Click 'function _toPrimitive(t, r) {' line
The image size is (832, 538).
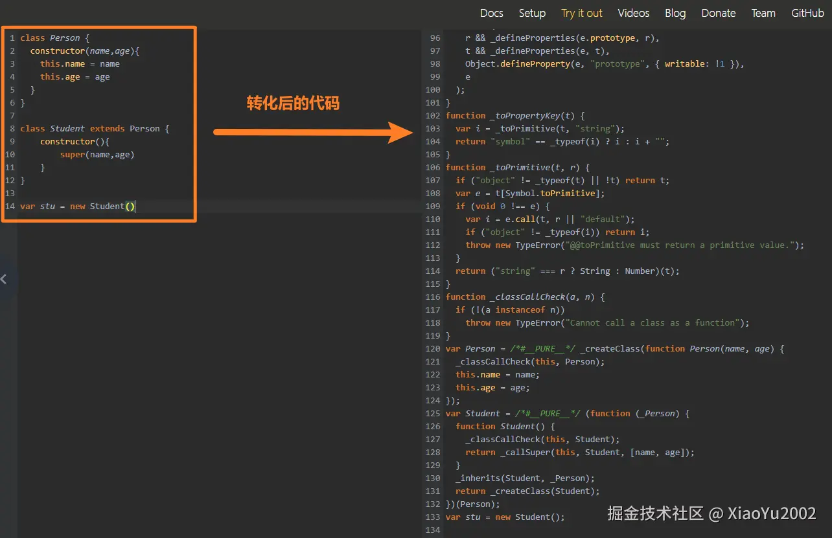point(518,167)
